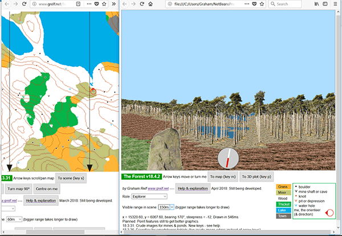Screen dimensions: 342x236
Task: Open the right browser's hamburger menu
Action: [x=336, y=5]
